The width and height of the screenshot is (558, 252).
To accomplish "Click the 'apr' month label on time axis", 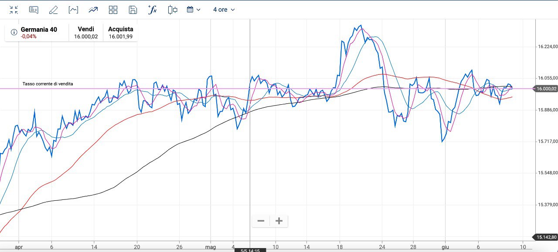I will tap(19, 247).
